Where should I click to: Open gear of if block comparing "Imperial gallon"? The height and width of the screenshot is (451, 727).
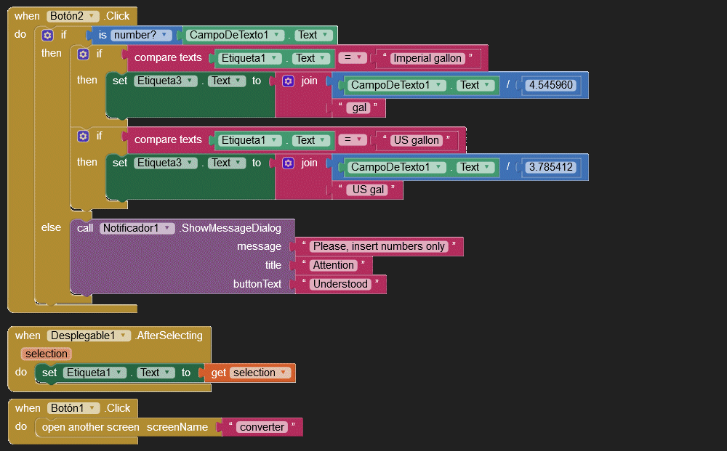pyautogui.click(x=83, y=54)
